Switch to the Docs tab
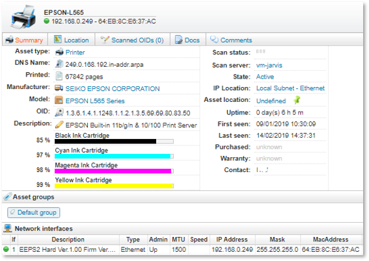Image resolution: width=369 pixels, height=261 pixels. pos(188,40)
